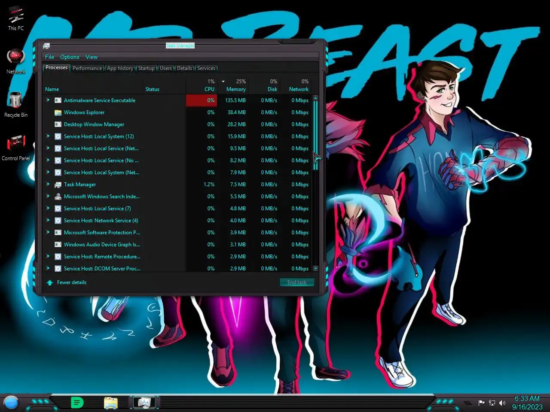Image resolution: width=550 pixels, height=412 pixels.
Task: Sort by the Memory column header
Action: coord(233,86)
